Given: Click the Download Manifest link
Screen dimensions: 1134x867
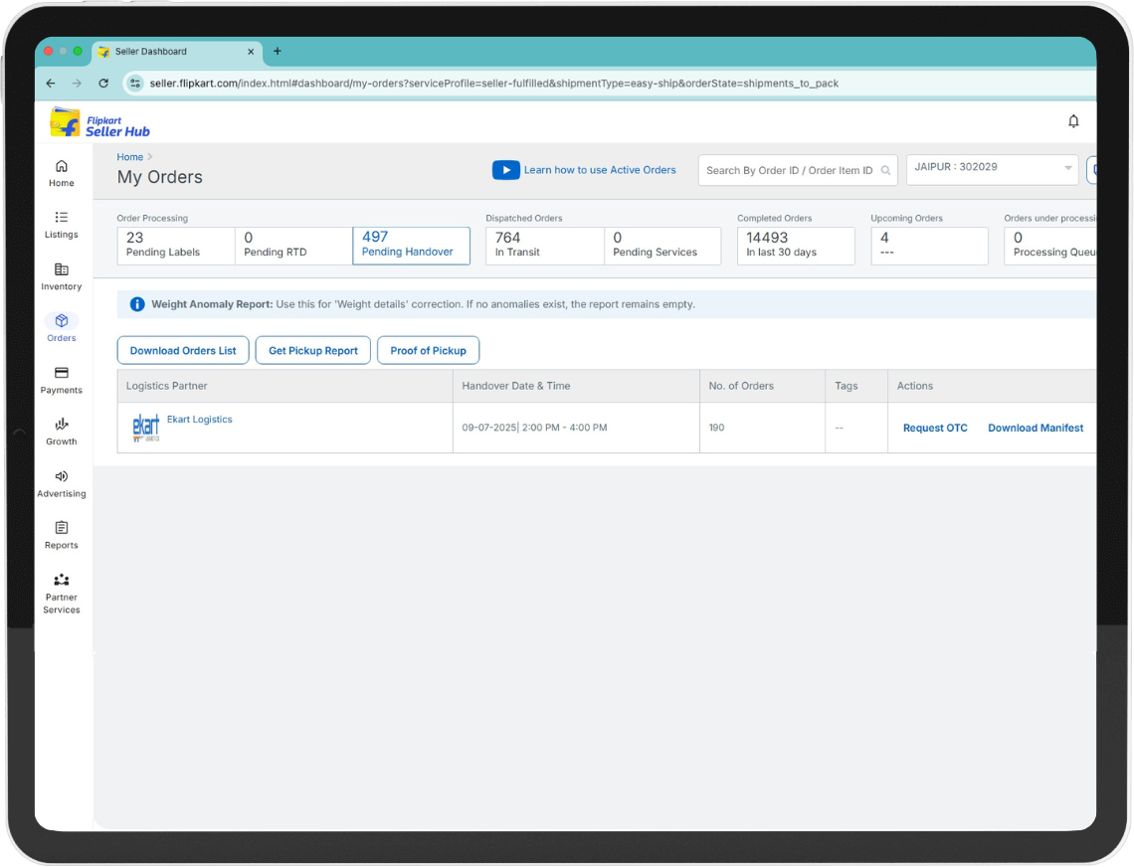Looking at the screenshot, I should 1036,429.
